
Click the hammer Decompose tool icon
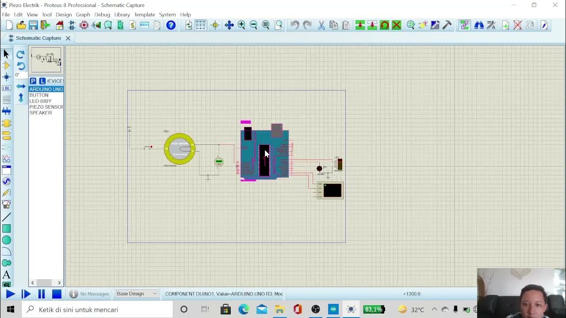[x=447, y=25]
